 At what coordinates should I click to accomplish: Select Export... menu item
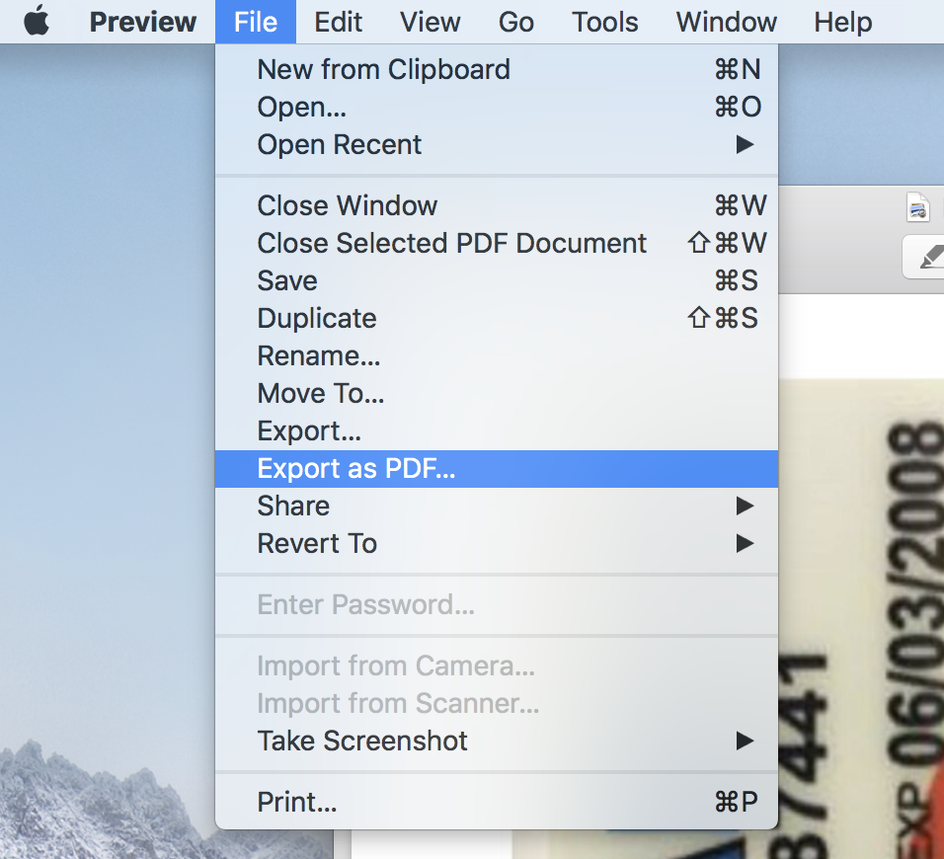coord(497,431)
